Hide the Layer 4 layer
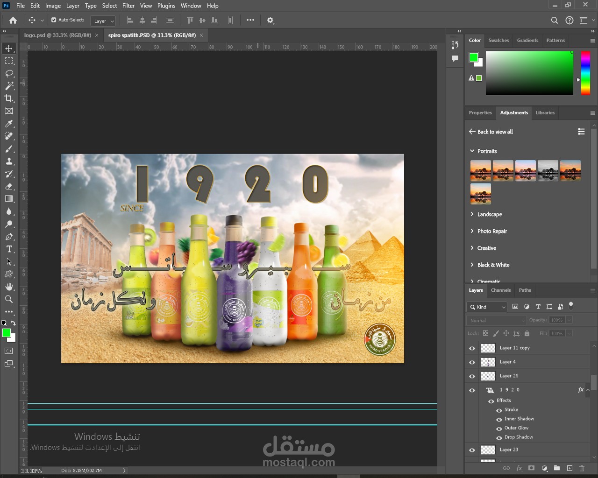The width and height of the screenshot is (598, 478). click(x=472, y=362)
